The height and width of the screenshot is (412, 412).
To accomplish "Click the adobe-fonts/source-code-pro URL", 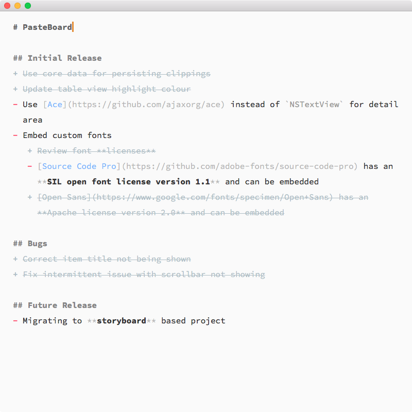I will 239,166.
